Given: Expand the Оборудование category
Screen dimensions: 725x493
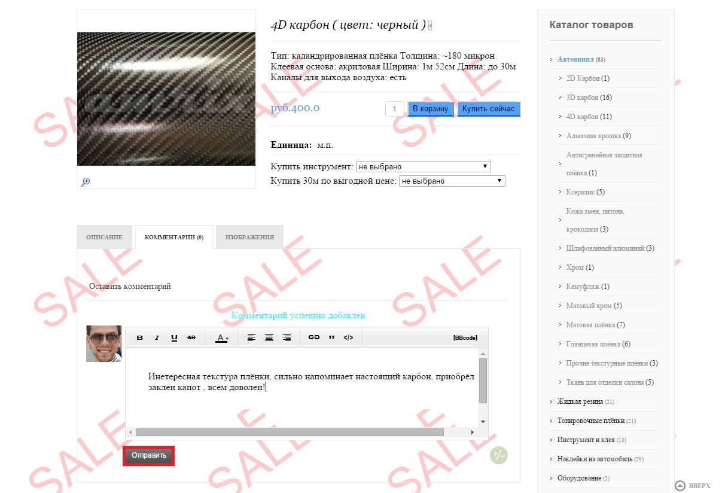Looking at the screenshot, I should pyautogui.click(x=552, y=478).
